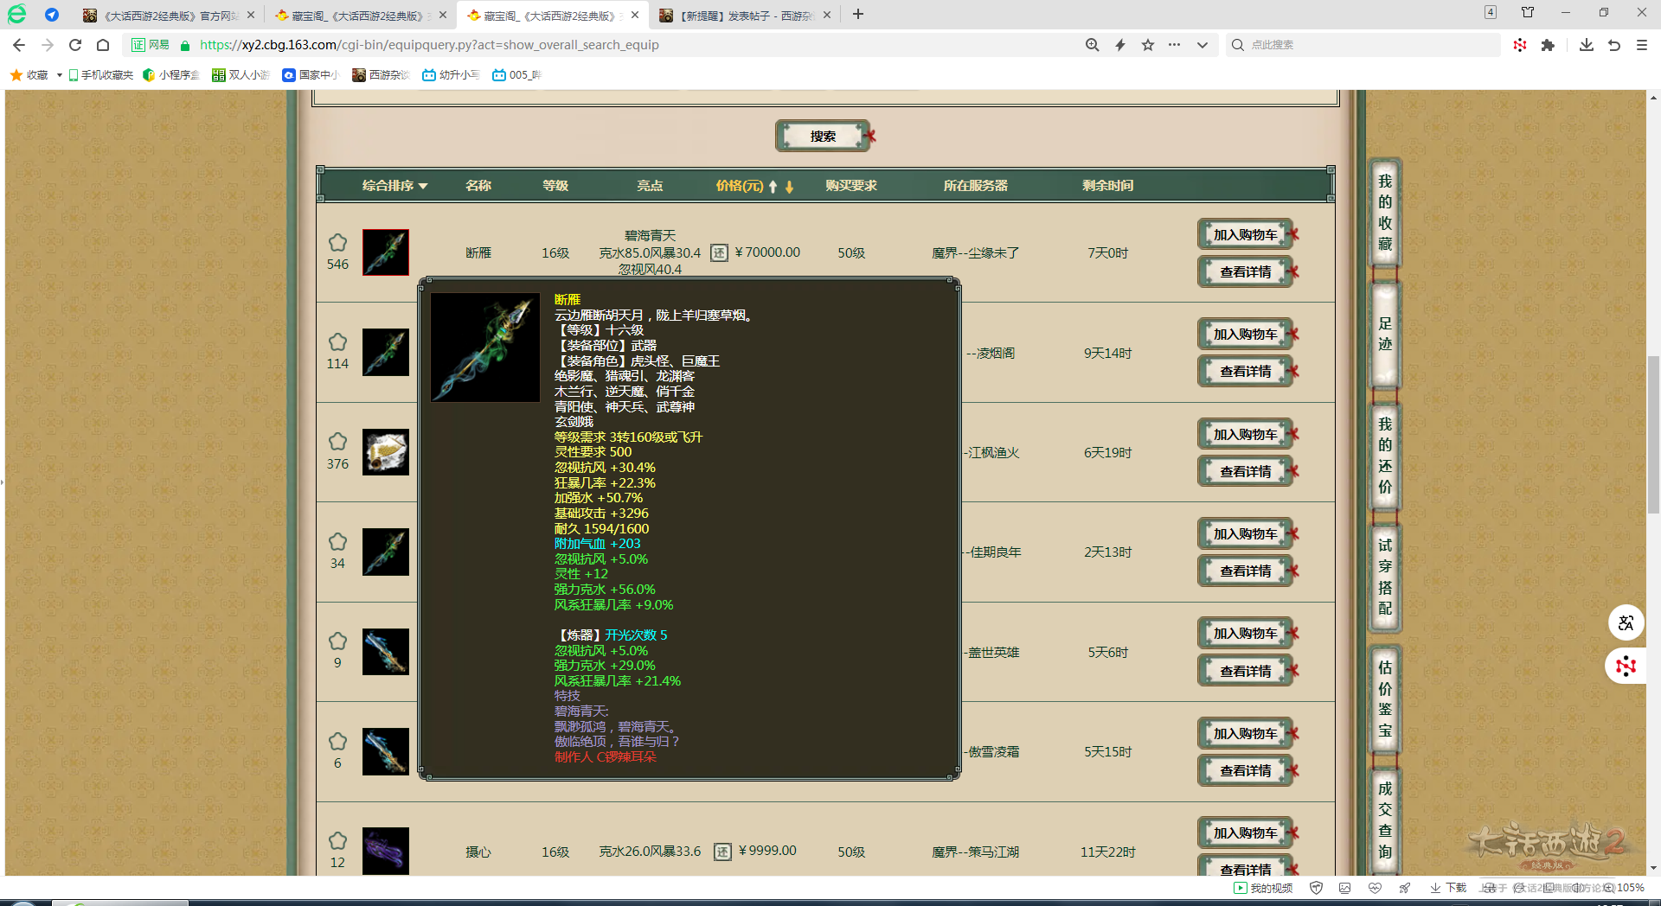Screen dimensions: 1661x906
Task: Click 加入购物车 for the ¥70000 断雁
Action: point(1245,235)
